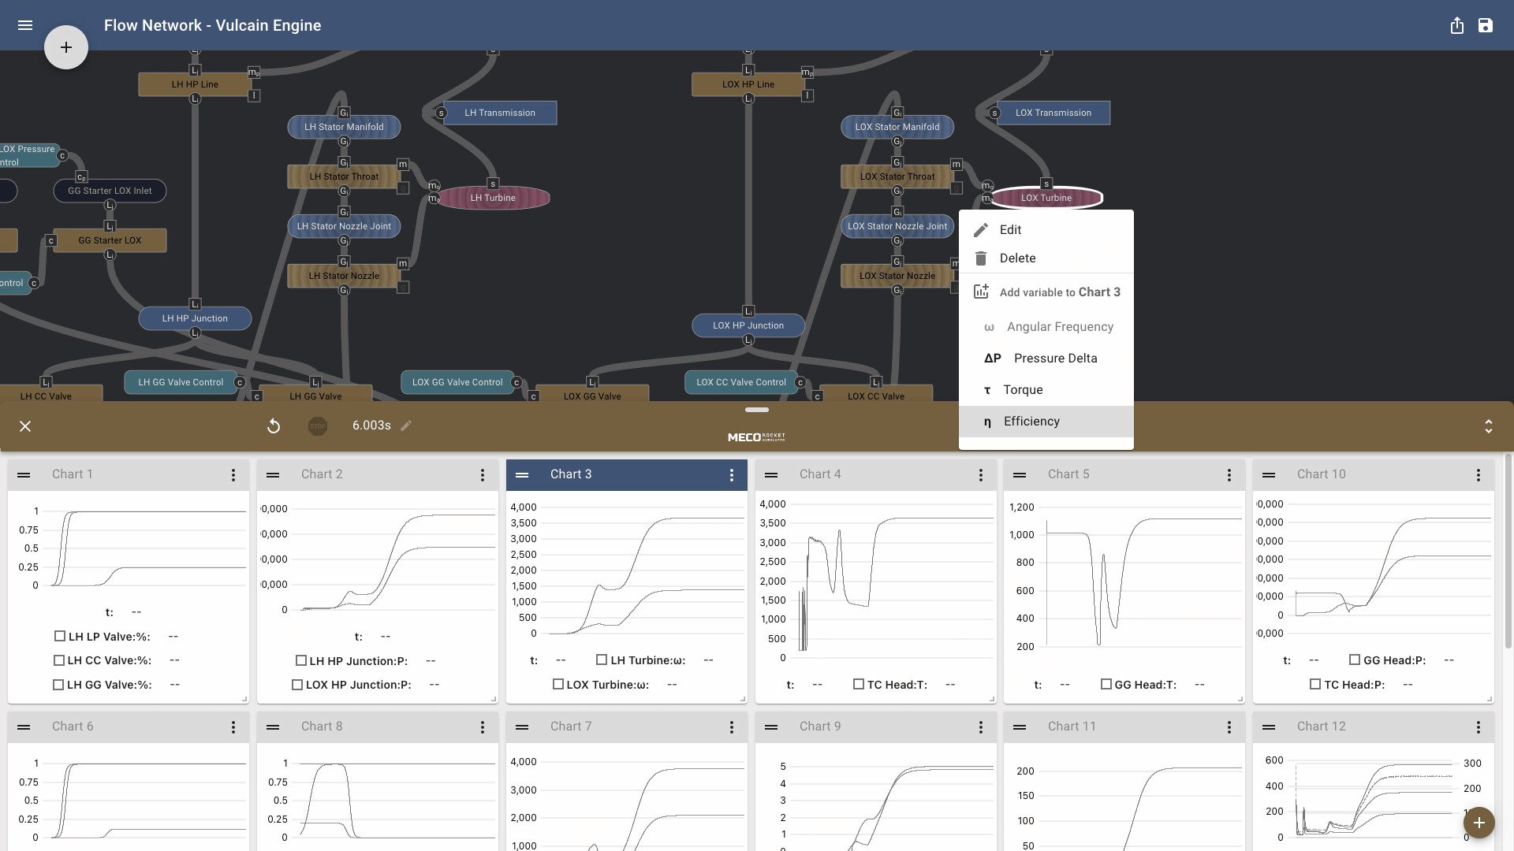Image resolution: width=1514 pixels, height=851 pixels.
Task: Close the charts panel with X
Action: click(x=25, y=426)
